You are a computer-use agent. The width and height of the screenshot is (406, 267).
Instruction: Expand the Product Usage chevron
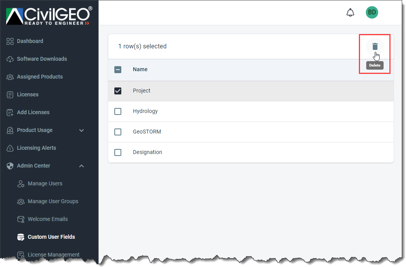(x=81, y=130)
